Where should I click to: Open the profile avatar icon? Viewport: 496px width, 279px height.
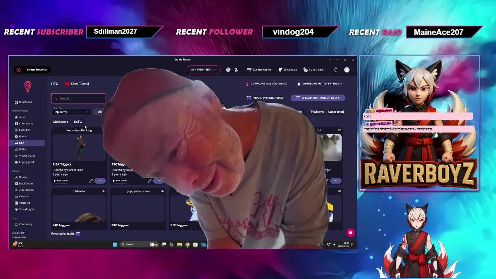(x=347, y=70)
